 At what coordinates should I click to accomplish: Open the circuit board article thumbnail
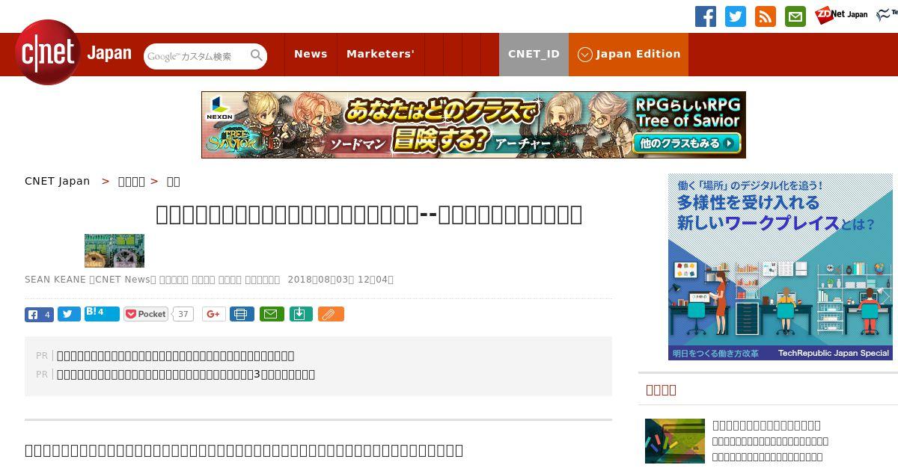[x=114, y=250]
